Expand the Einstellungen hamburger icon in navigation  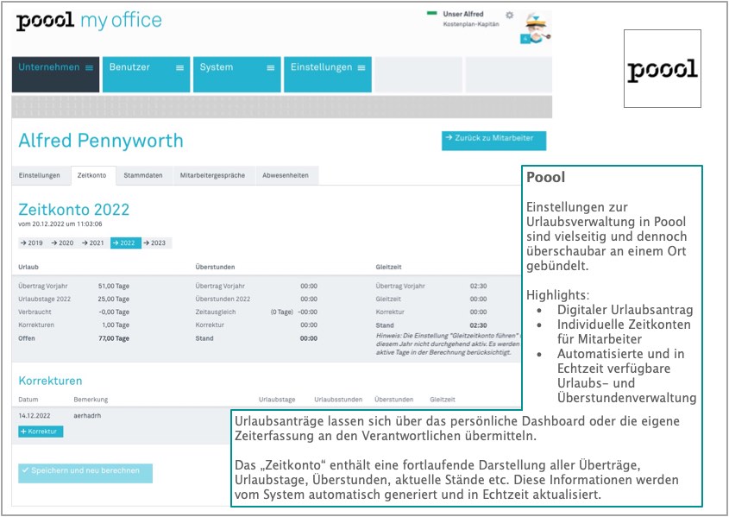(x=361, y=67)
